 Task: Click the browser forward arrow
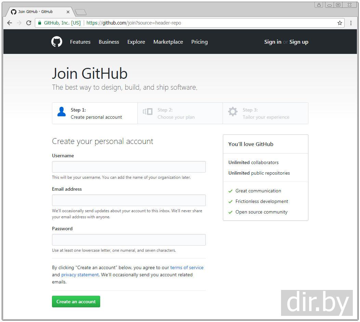tap(19, 23)
